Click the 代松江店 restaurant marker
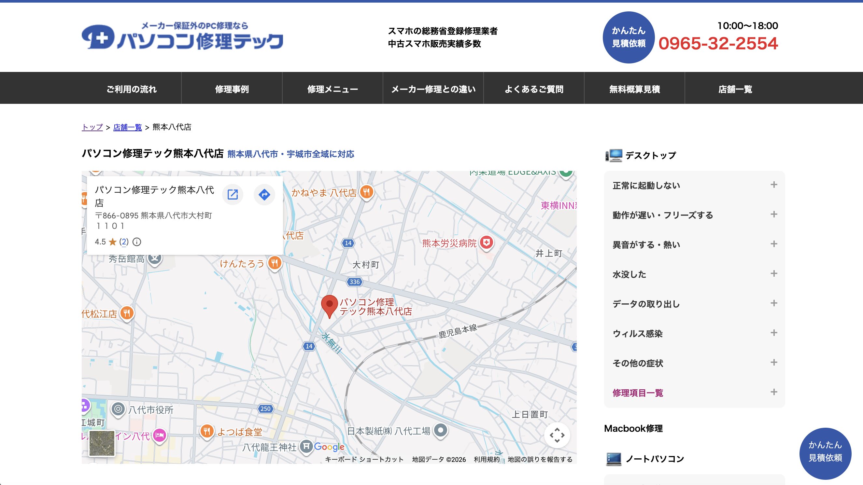The image size is (863, 485). pyautogui.click(x=127, y=313)
